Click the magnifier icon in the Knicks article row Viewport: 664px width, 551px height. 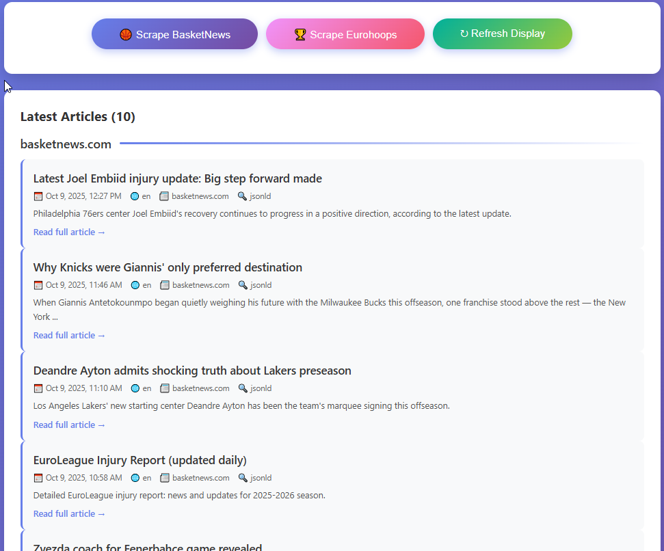243,285
